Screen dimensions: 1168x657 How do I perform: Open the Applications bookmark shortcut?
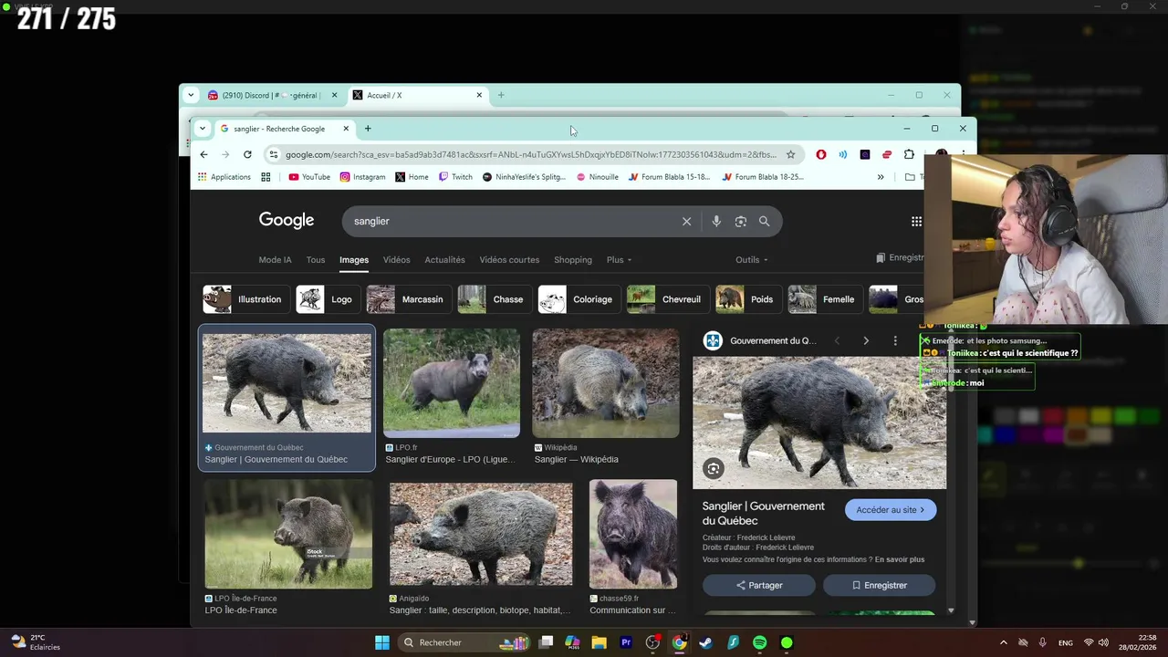224,177
